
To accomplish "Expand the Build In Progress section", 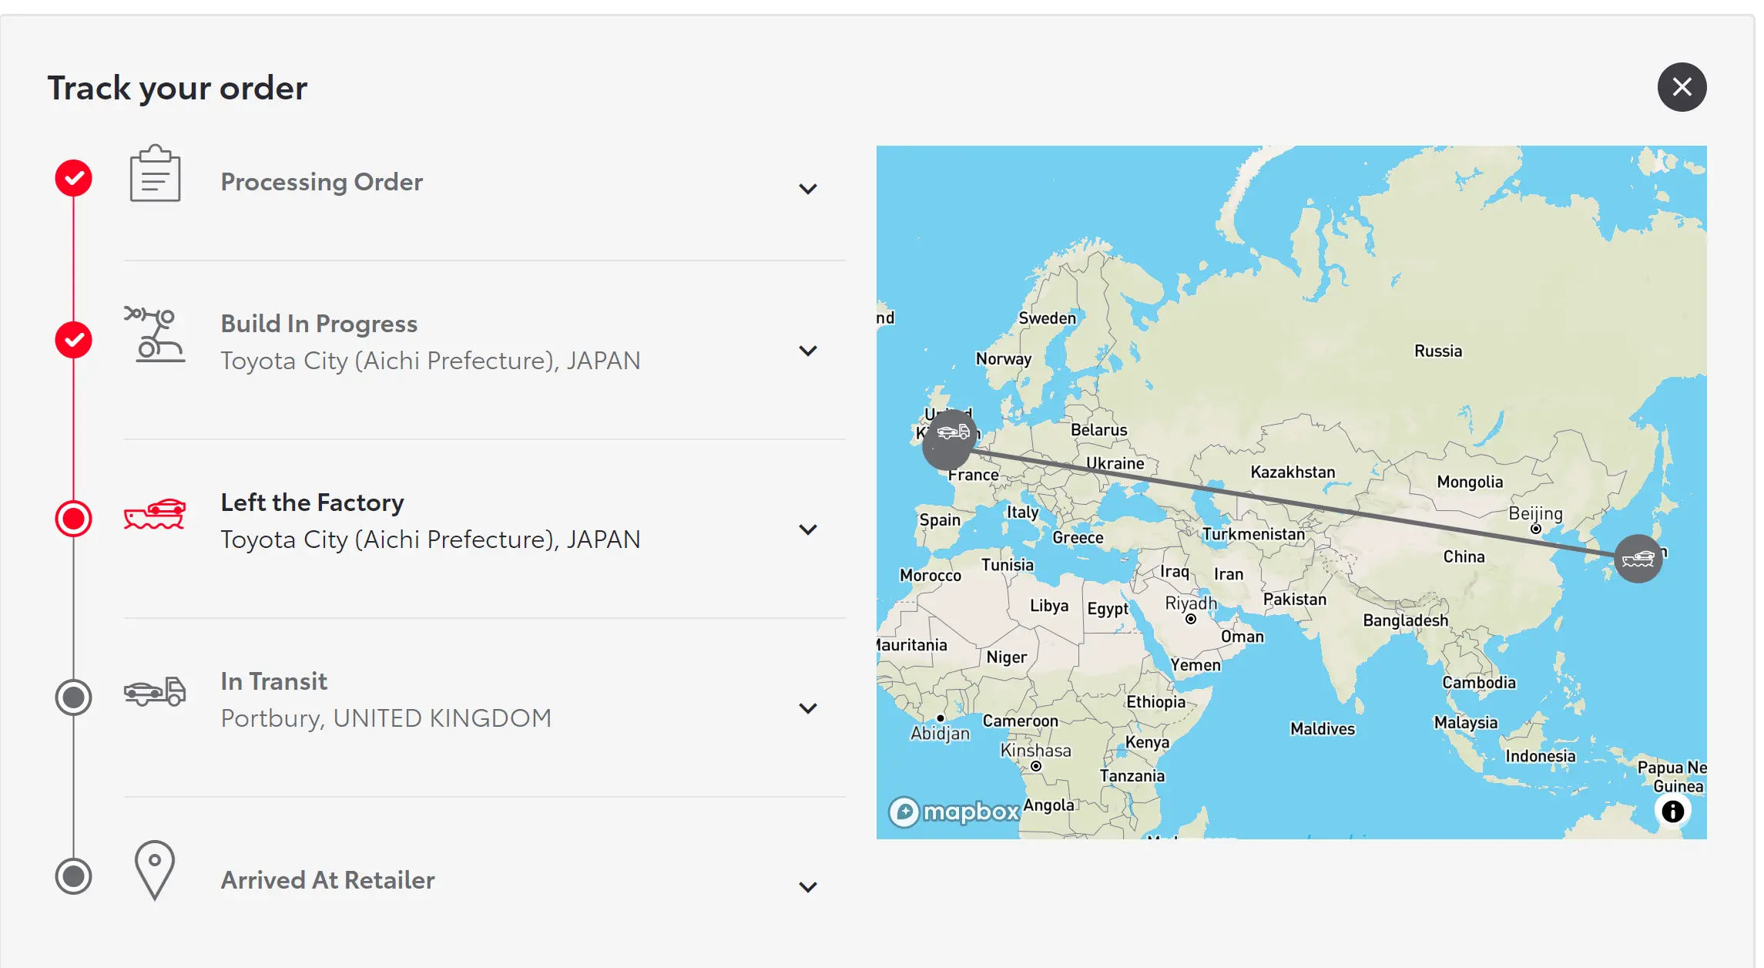I will 807,351.
